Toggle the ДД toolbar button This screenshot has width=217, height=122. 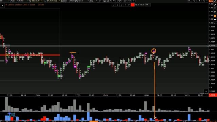pyautogui.click(x=104, y=1)
